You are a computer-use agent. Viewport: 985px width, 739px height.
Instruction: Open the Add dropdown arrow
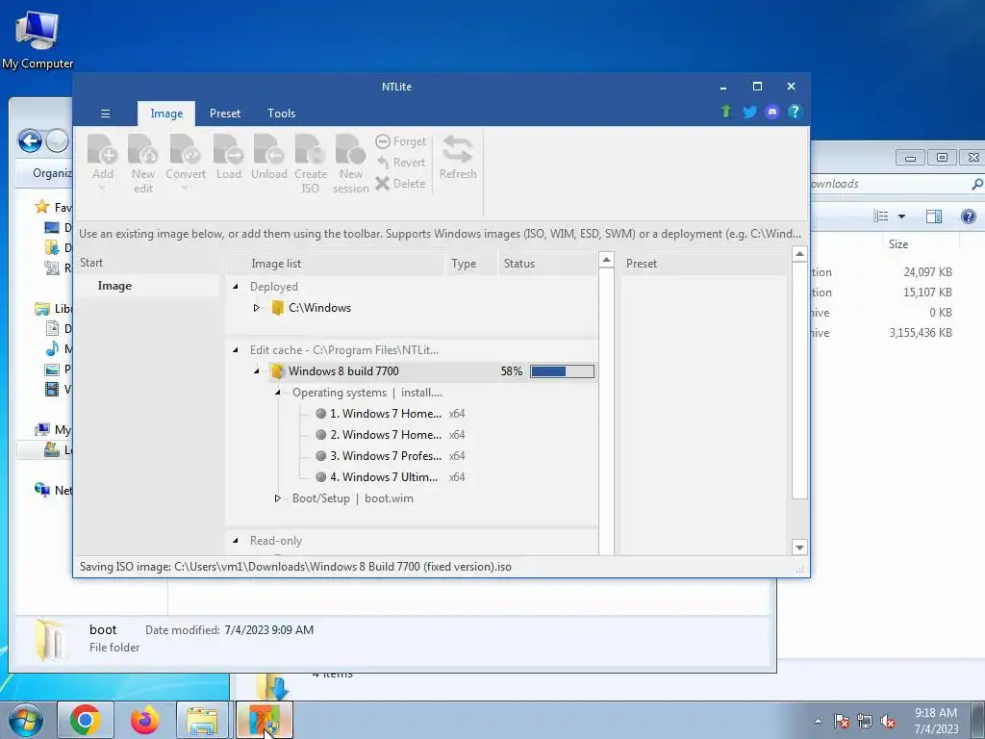[x=102, y=188]
